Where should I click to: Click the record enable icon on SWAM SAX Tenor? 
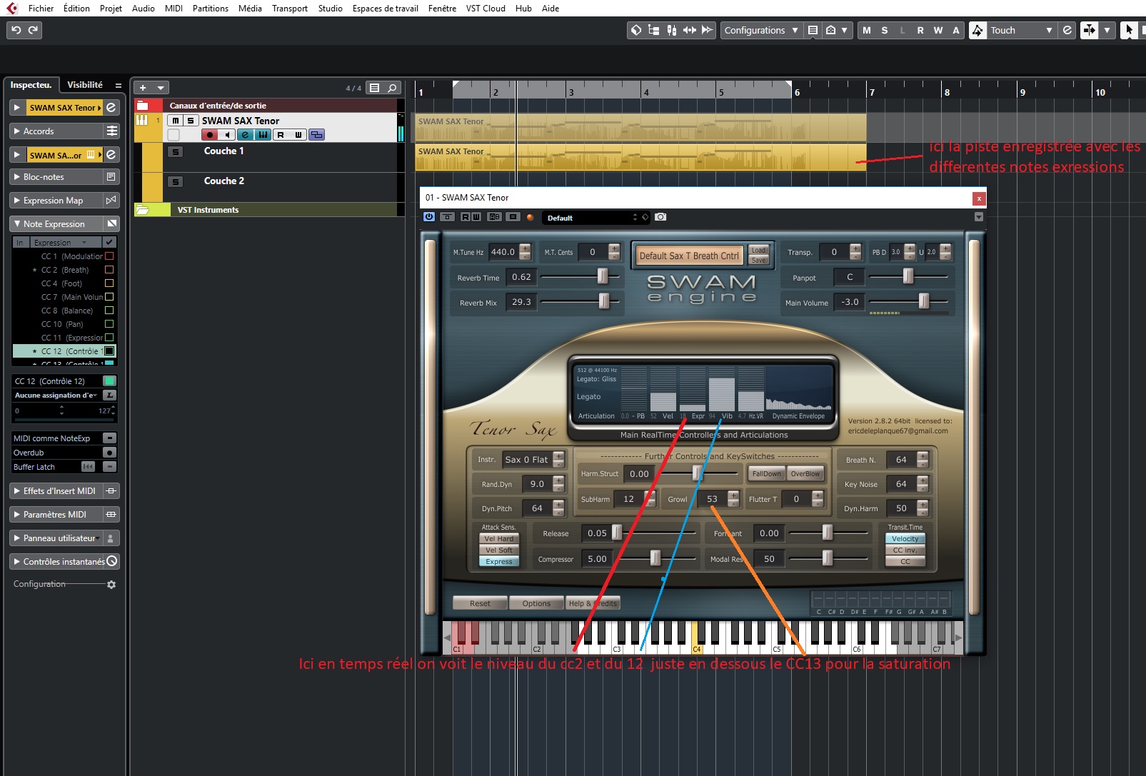[209, 134]
